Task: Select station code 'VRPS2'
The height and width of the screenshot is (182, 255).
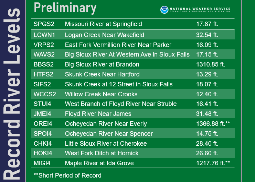Action: (x=44, y=45)
